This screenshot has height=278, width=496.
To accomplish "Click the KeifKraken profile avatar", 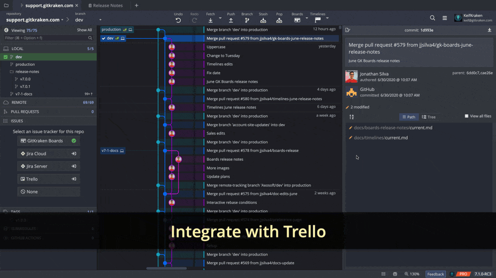I will coord(458,18).
